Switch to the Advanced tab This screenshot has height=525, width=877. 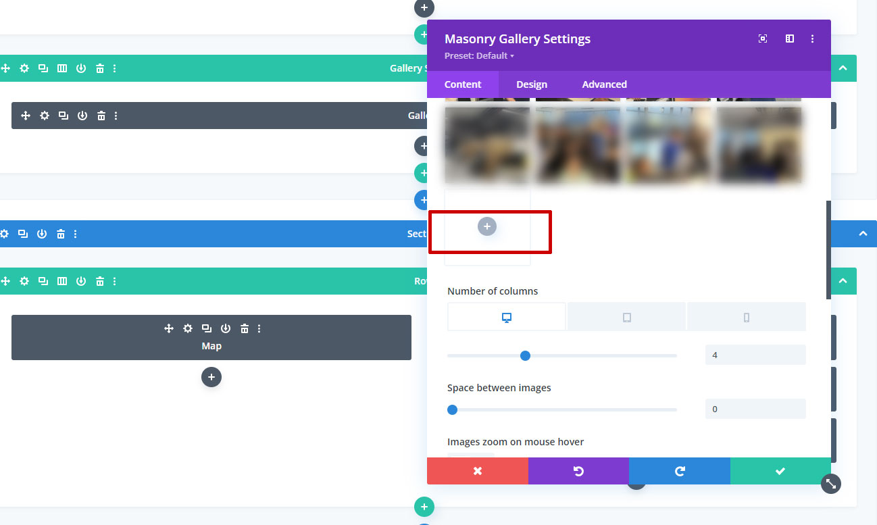(605, 84)
